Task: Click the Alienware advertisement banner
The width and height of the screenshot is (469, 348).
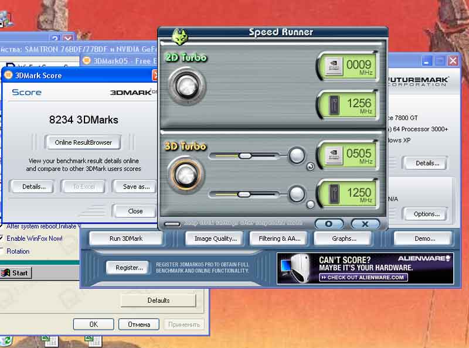Action: [365, 268]
